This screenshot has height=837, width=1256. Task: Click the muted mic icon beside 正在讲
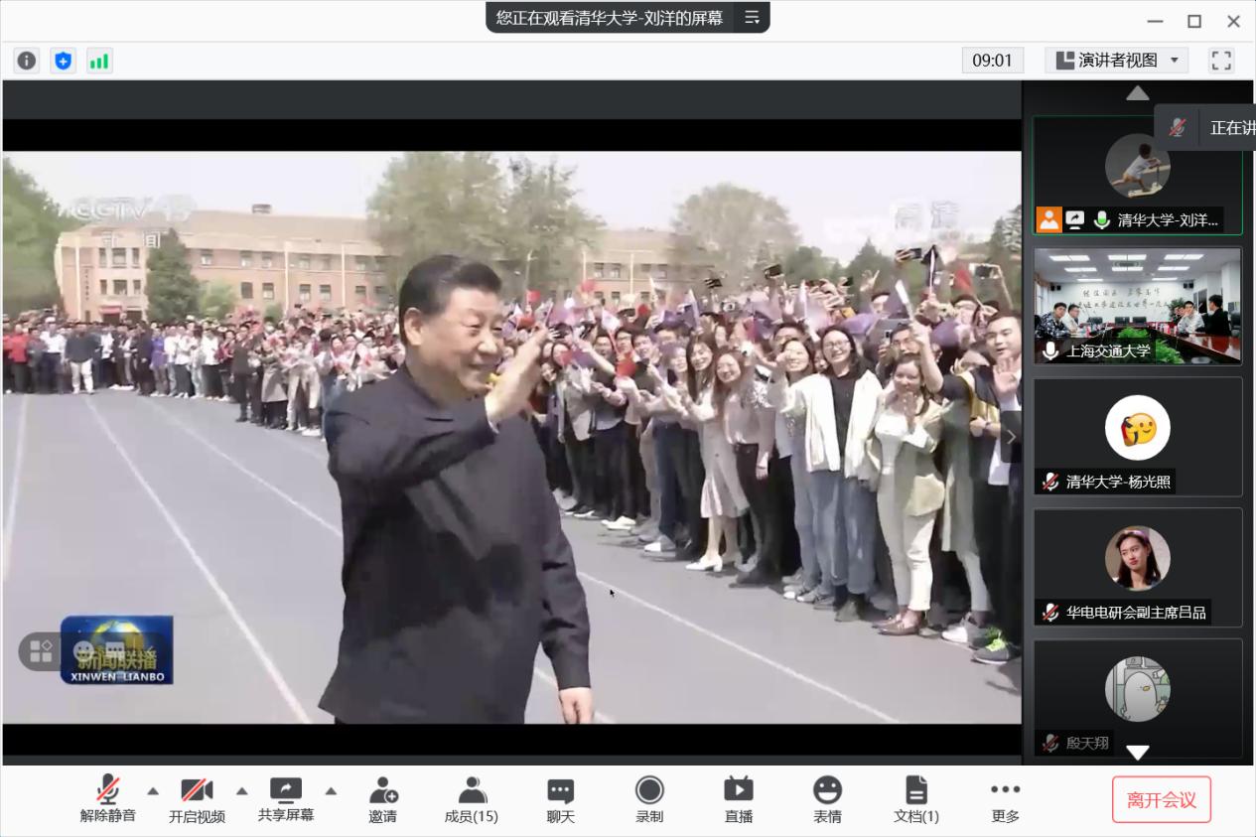1178,127
